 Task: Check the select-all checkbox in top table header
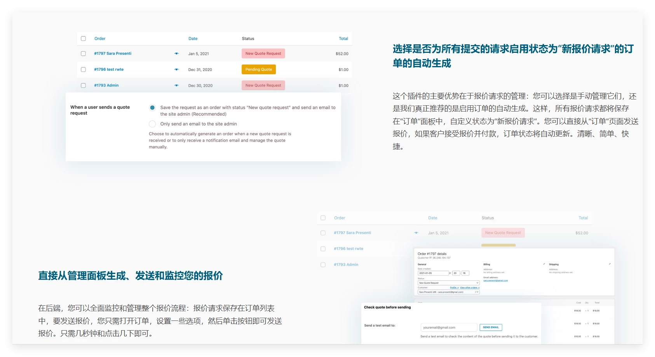[x=83, y=38]
